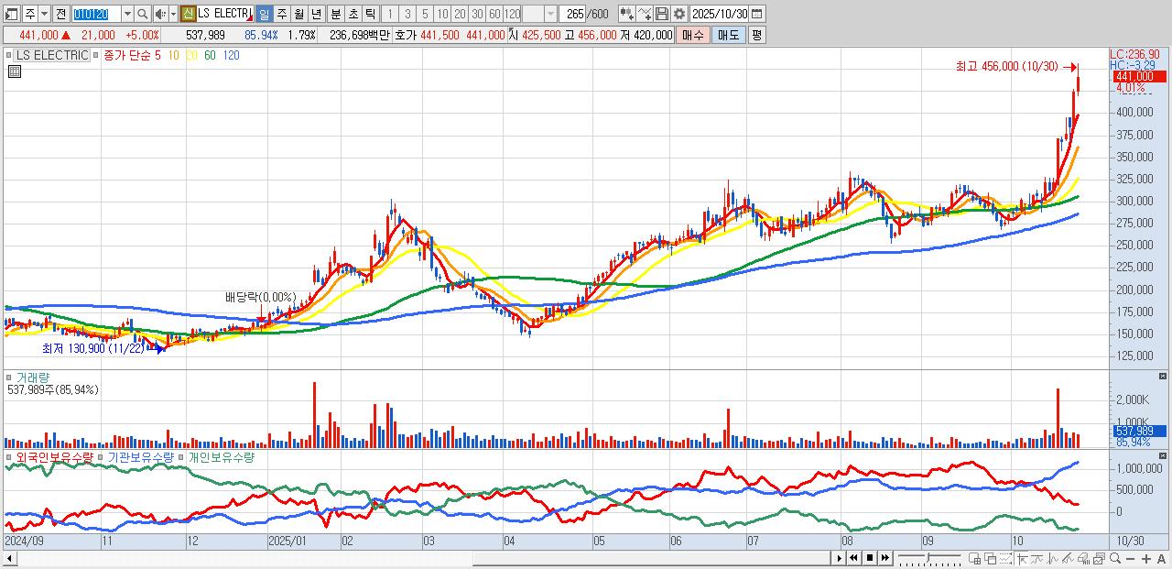
Task: Click the overlapping windows icon
Action: (991, 558)
